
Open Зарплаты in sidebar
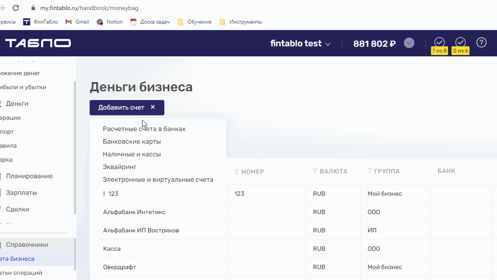tap(21, 193)
